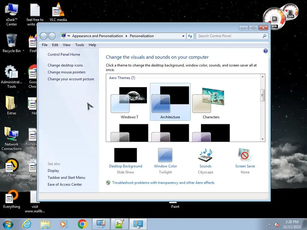Open Administrative Tools desktop icon
The image size is (307, 230).
(x=12, y=77)
